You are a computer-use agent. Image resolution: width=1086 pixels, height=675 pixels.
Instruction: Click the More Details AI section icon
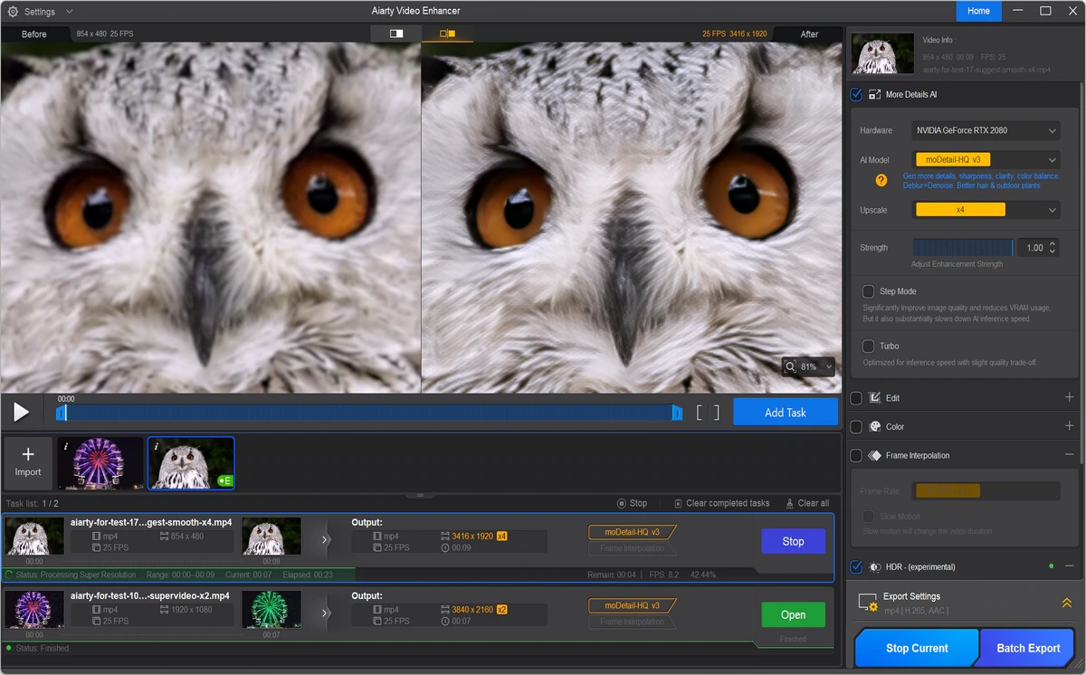click(875, 94)
